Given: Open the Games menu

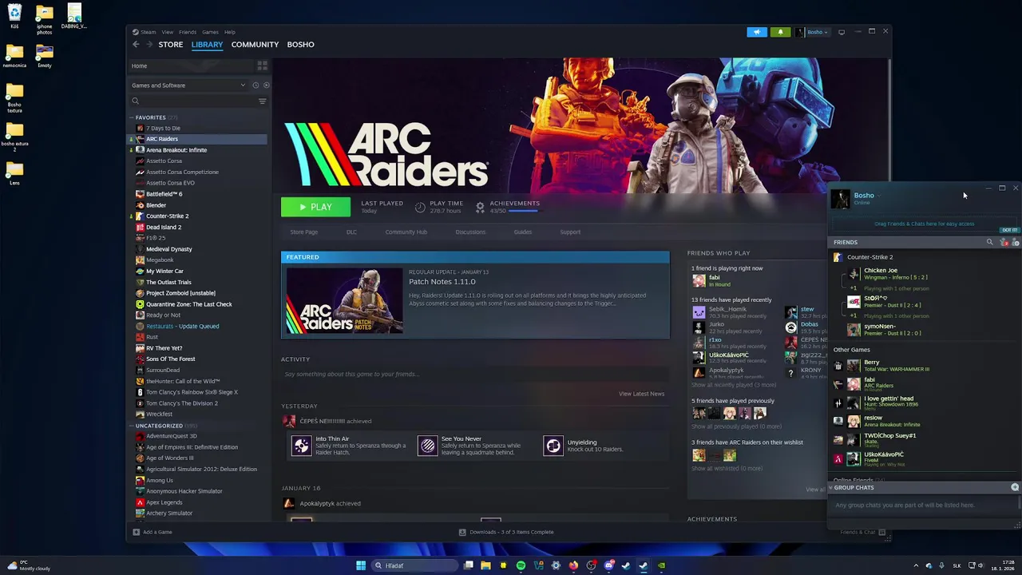Looking at the screenshot, I should pos(210,32).
